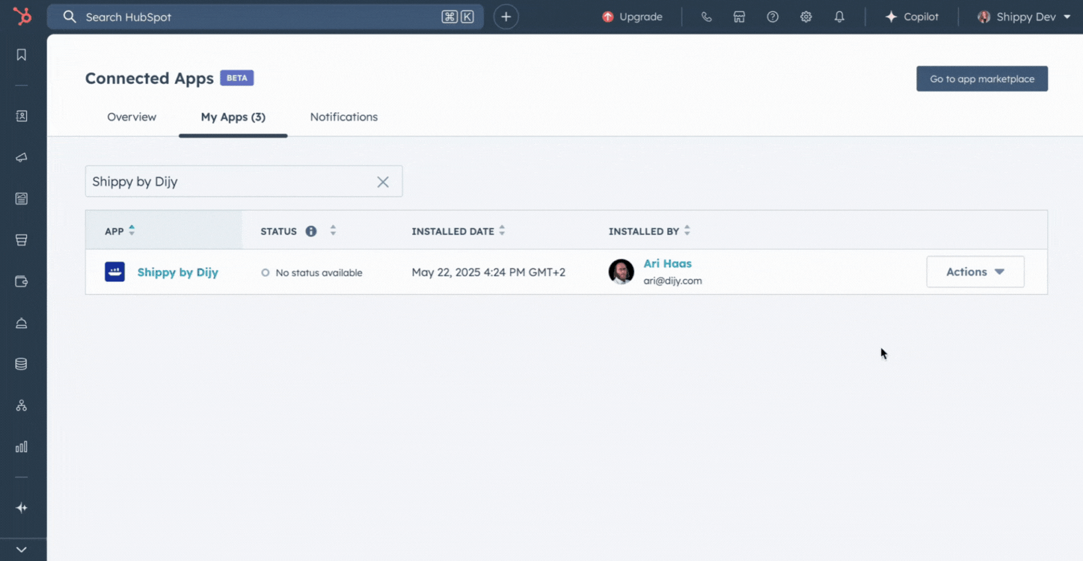
Task: Open the Automation workflows sidebar icon
Action: 21,405
